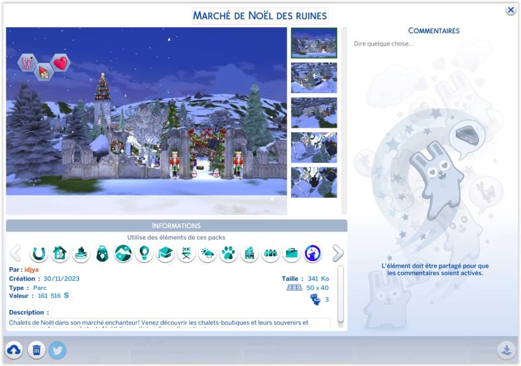Click the download to library icon
The width and height of the screenshot is (521, 366).
507,350
